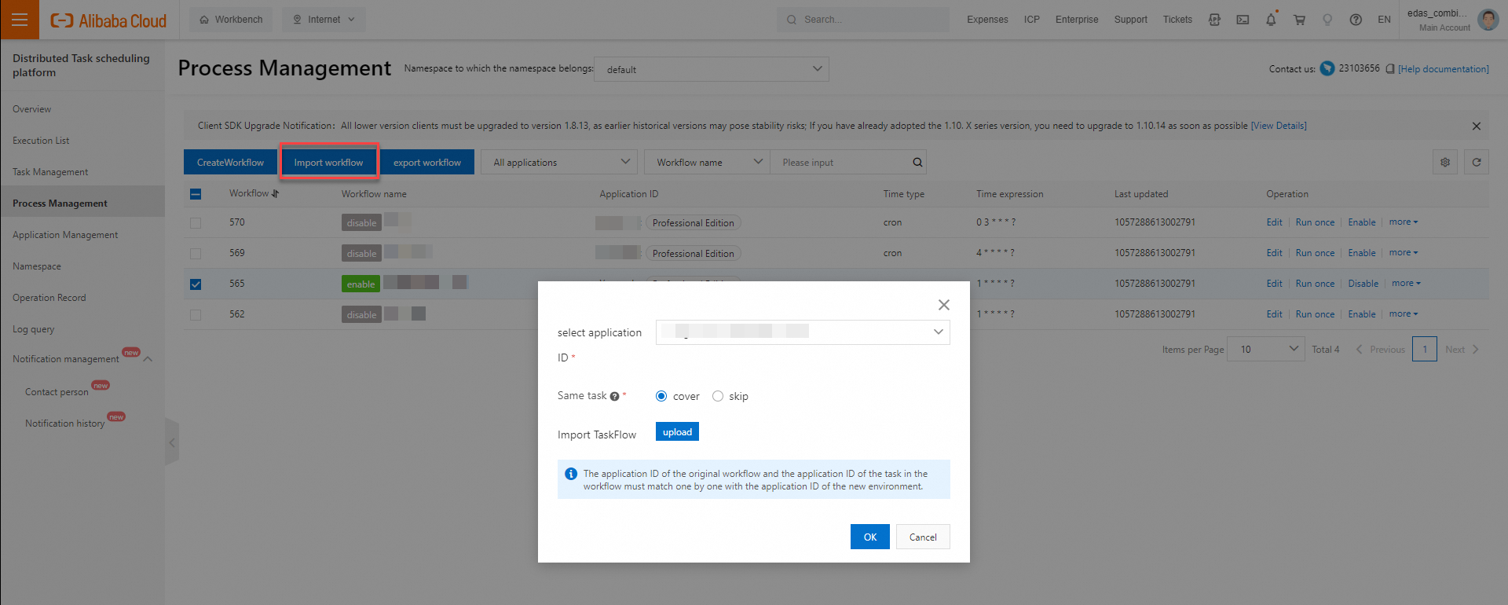This screenshot has height=605, width=1508.
Task: Open the select application ID dropdown
Action: click(803, 332)
